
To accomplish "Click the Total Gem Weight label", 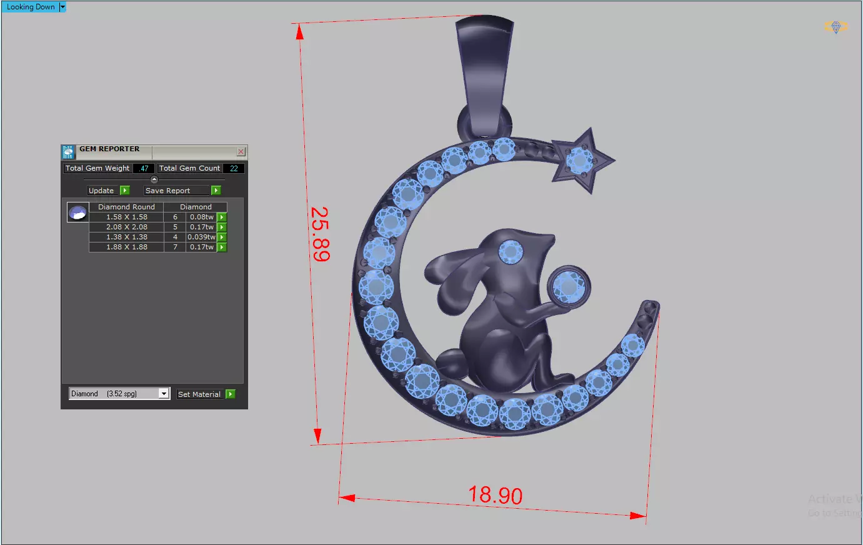I will point(97,168).
